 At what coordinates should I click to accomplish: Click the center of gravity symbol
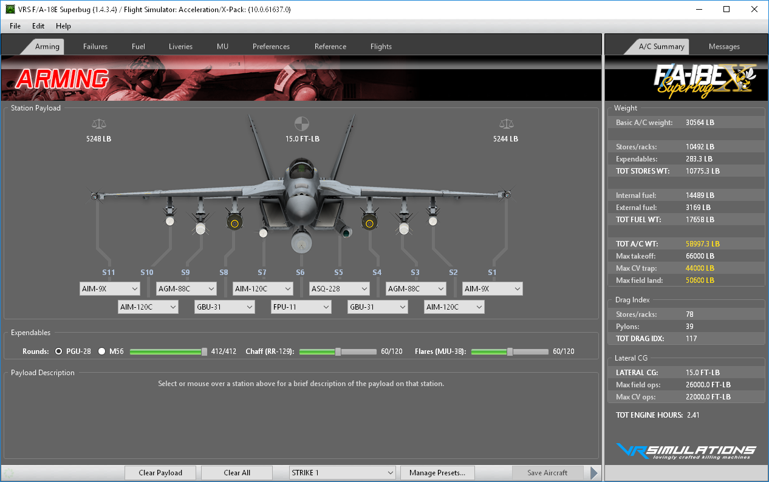click(x=302, y=124)
